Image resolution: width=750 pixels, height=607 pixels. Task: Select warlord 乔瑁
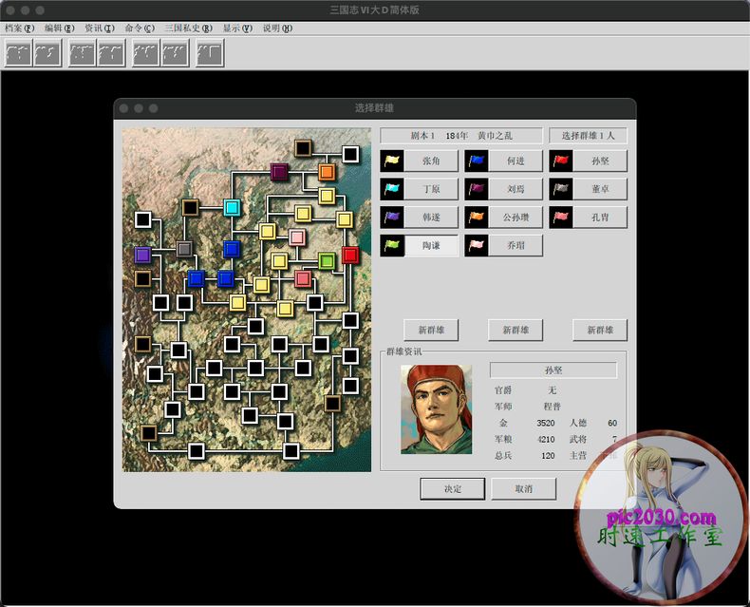[x=516, y=246]
